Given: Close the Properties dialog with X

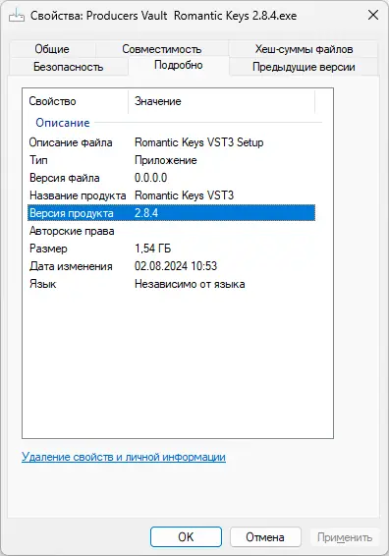Looking at the screenshot, I should coord(373,16).
